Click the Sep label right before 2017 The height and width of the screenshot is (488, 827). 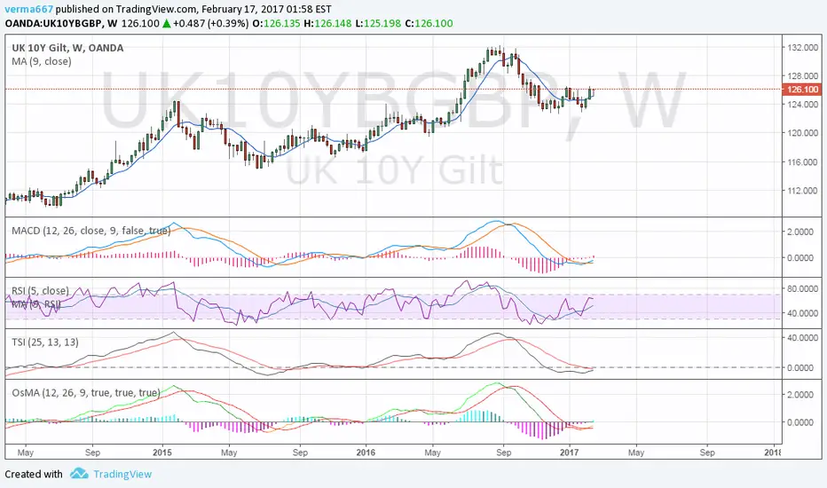point(504,453)
